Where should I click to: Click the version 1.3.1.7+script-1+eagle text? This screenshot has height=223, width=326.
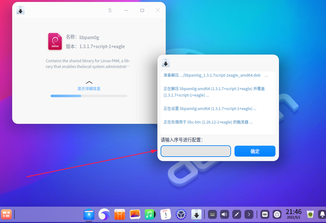pyautogui.click(x=102, y=47)
